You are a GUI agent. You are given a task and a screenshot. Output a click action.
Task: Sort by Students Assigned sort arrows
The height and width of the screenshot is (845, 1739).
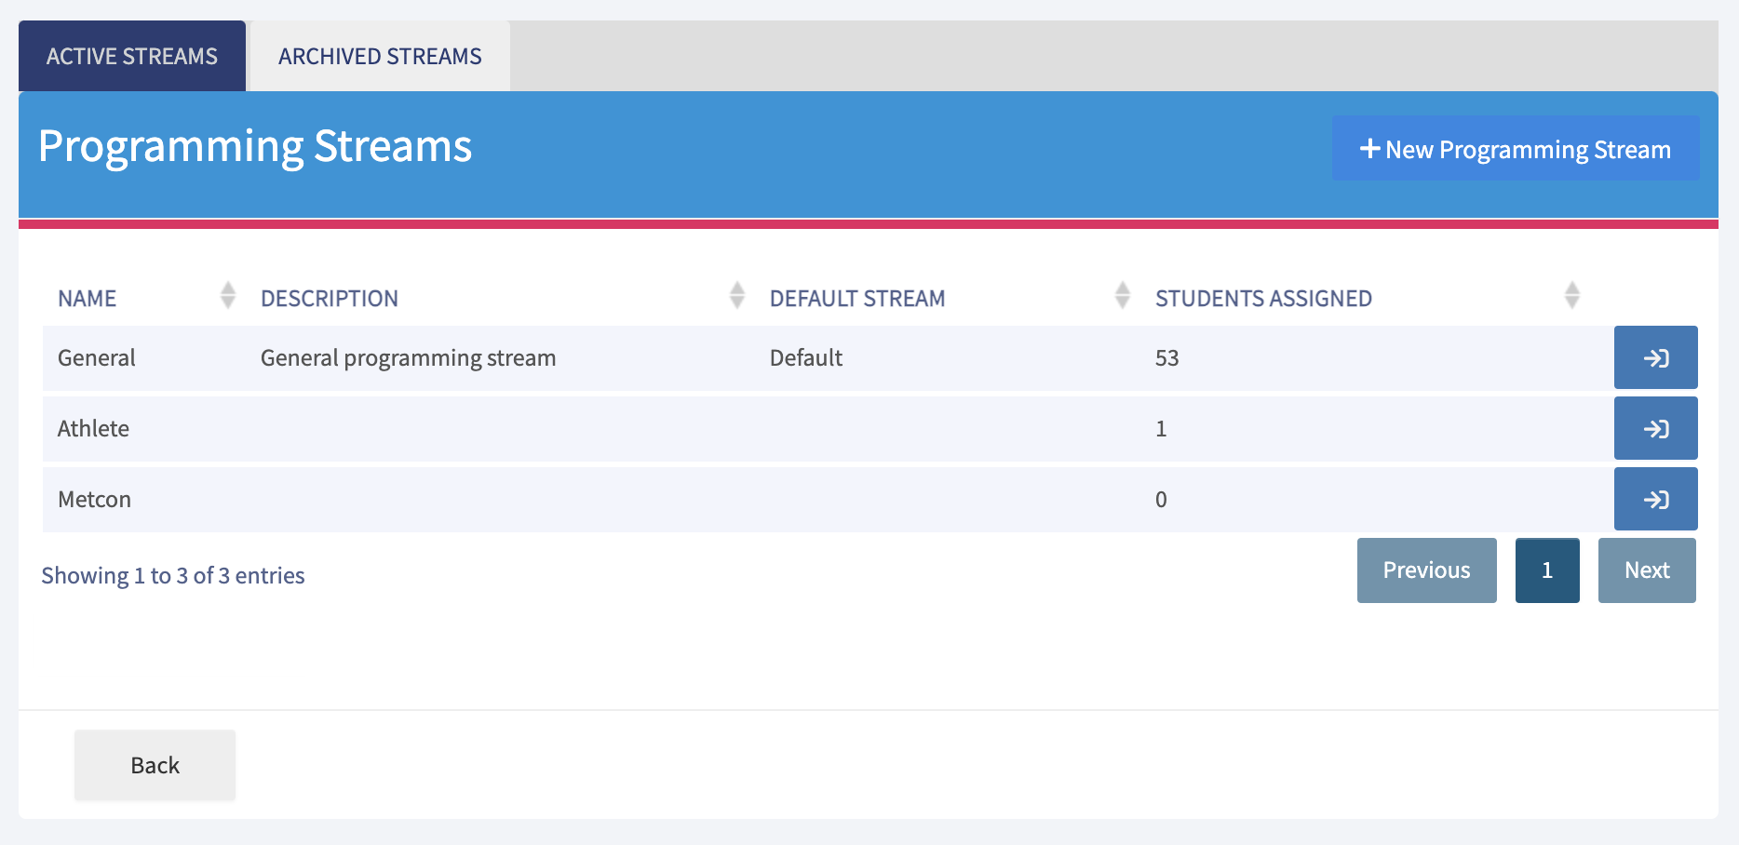(1572, 296)
